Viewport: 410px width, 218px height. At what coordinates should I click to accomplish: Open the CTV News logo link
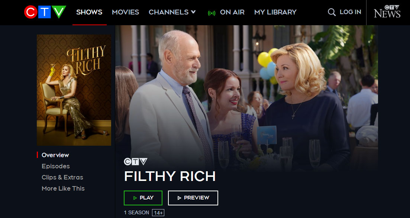387,12
